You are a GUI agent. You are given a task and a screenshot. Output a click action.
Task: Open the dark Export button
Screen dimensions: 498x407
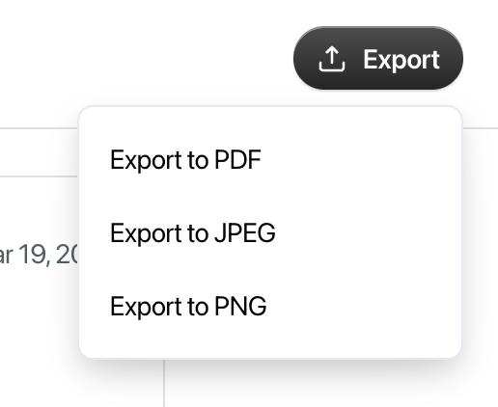pyautogui.click(x=378, y=58)
